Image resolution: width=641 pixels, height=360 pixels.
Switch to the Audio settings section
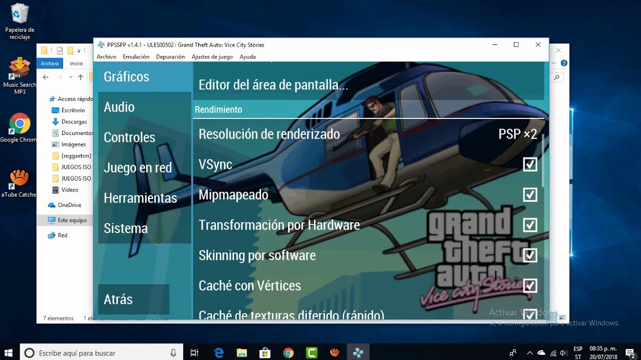click(144, 107)
